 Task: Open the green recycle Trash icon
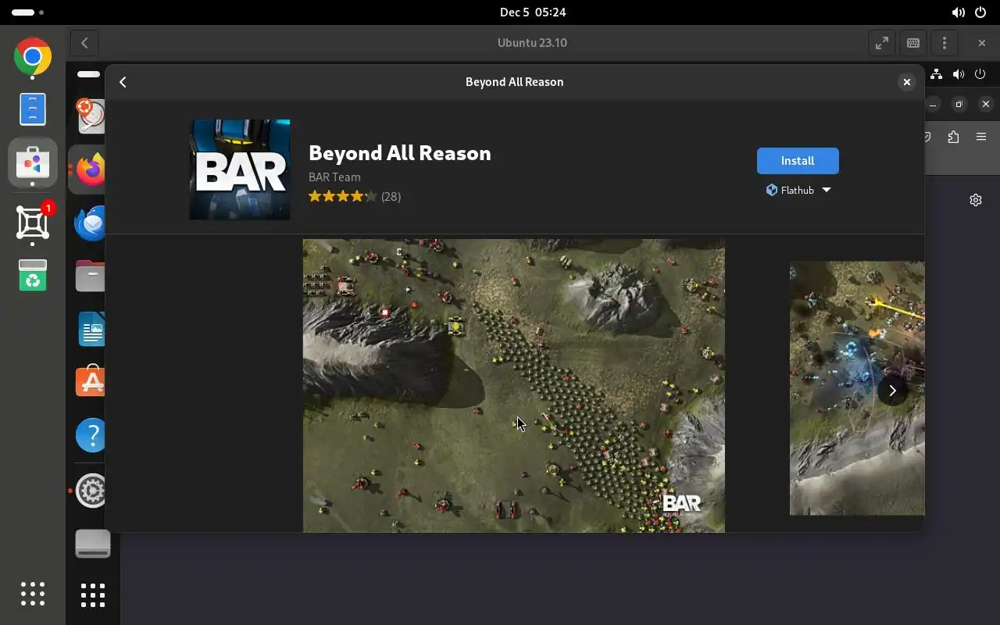[33, 275]
